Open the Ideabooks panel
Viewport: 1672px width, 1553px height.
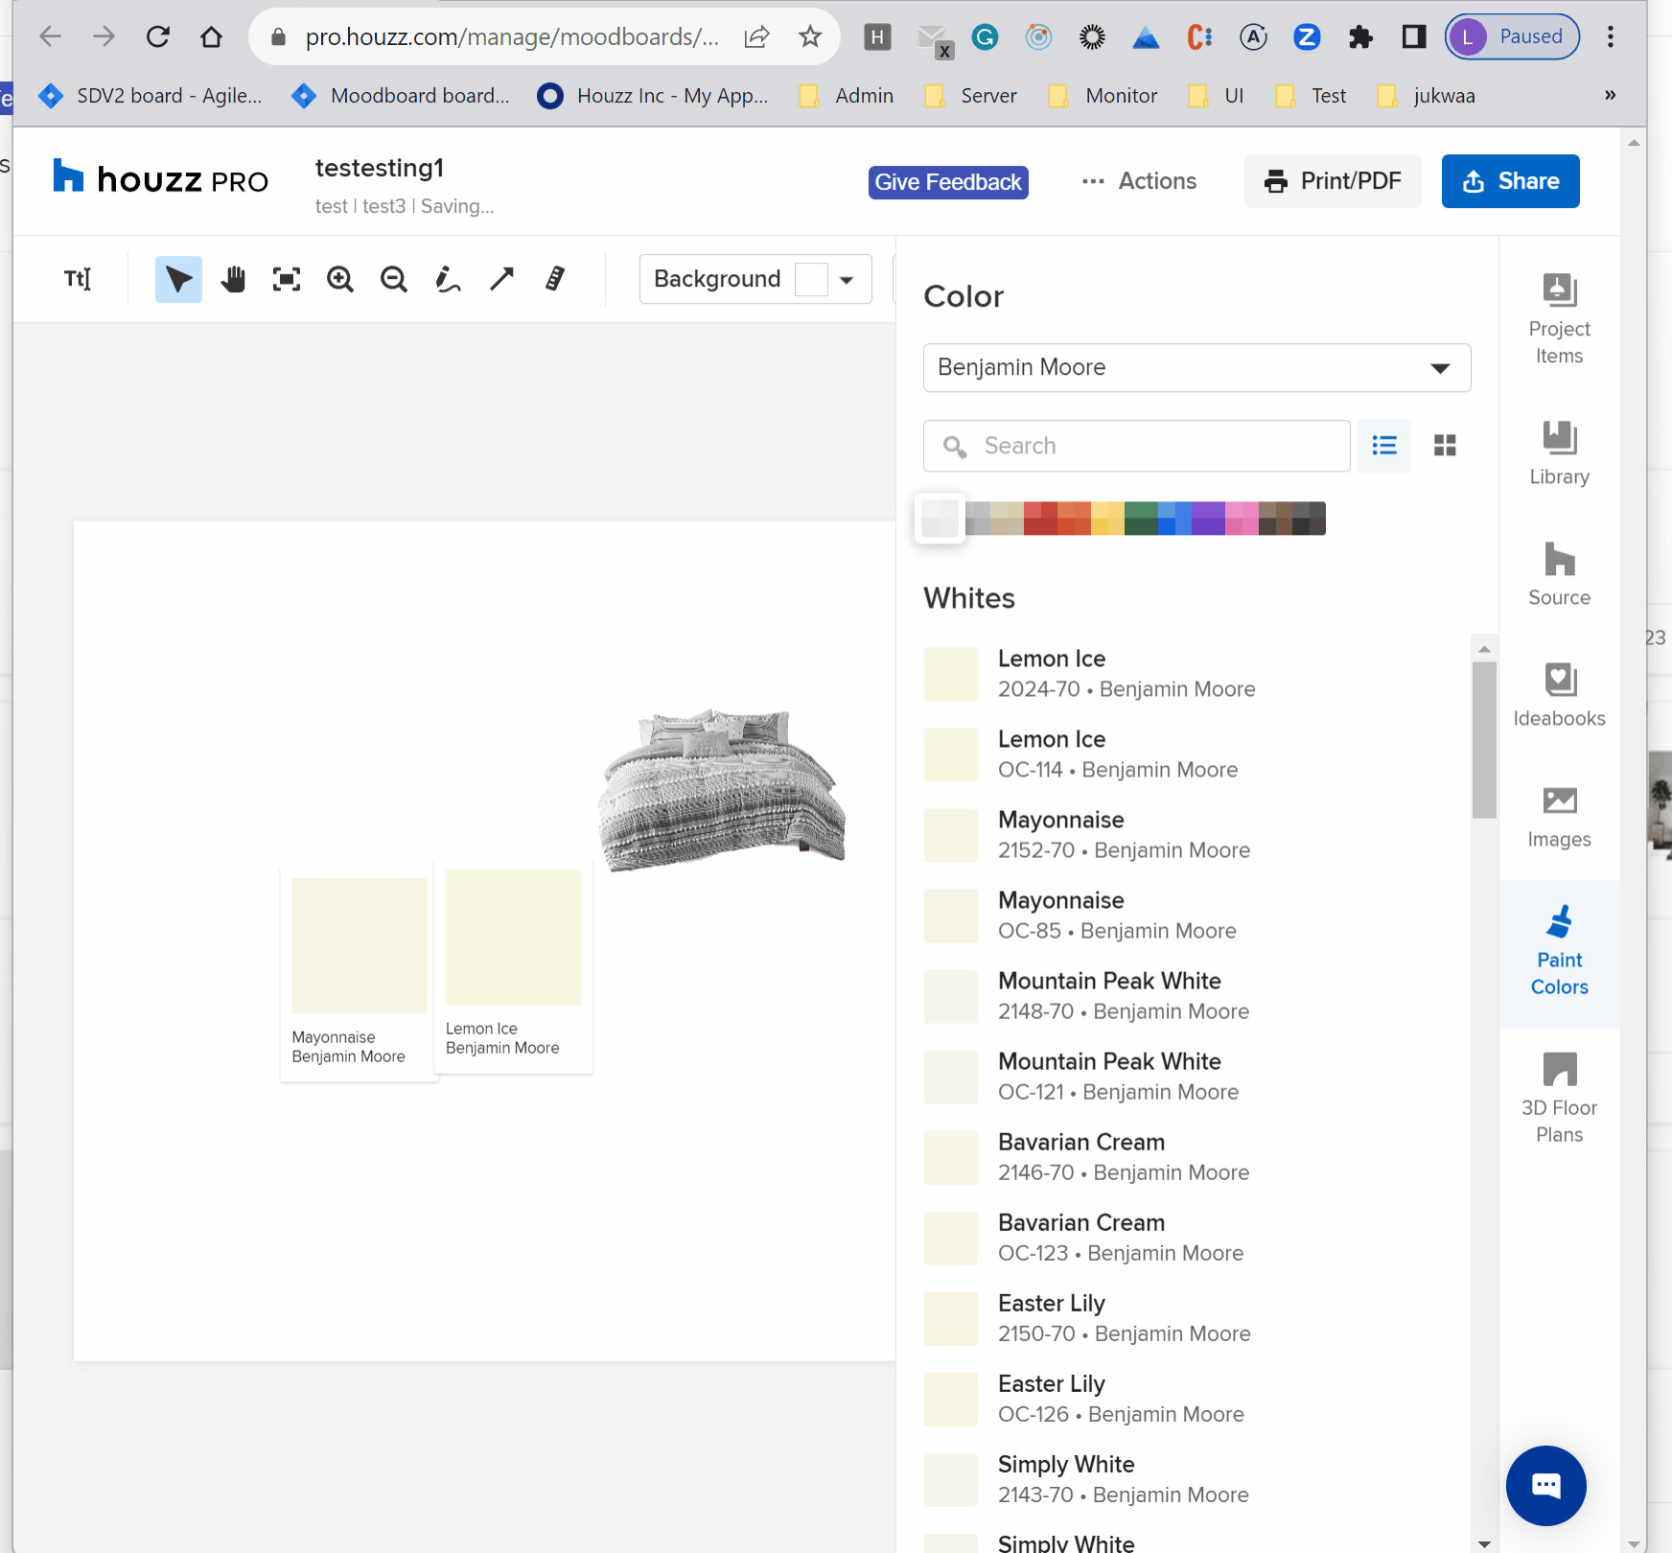coord(1559,695)
